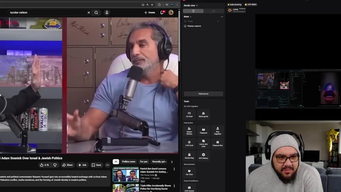The height and width of the screenshot is (192, 341).
Task: Click the Add source button
Action: point(204,94)
